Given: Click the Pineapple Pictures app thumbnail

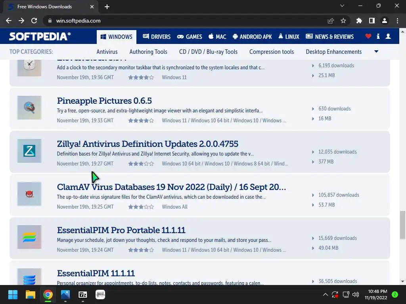Looking at the screenshot, I should coord(29,108).
